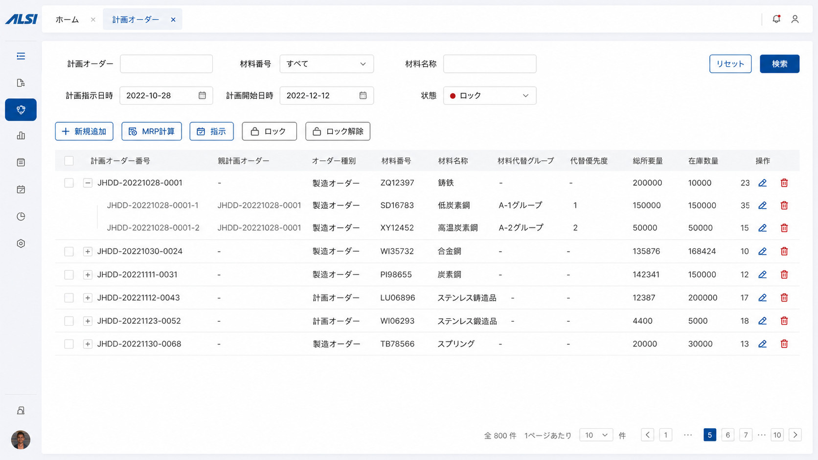The width and height of the screenshot is (818, 460).
Task: Open the user profile icon in the header
Action: point(795,19)
